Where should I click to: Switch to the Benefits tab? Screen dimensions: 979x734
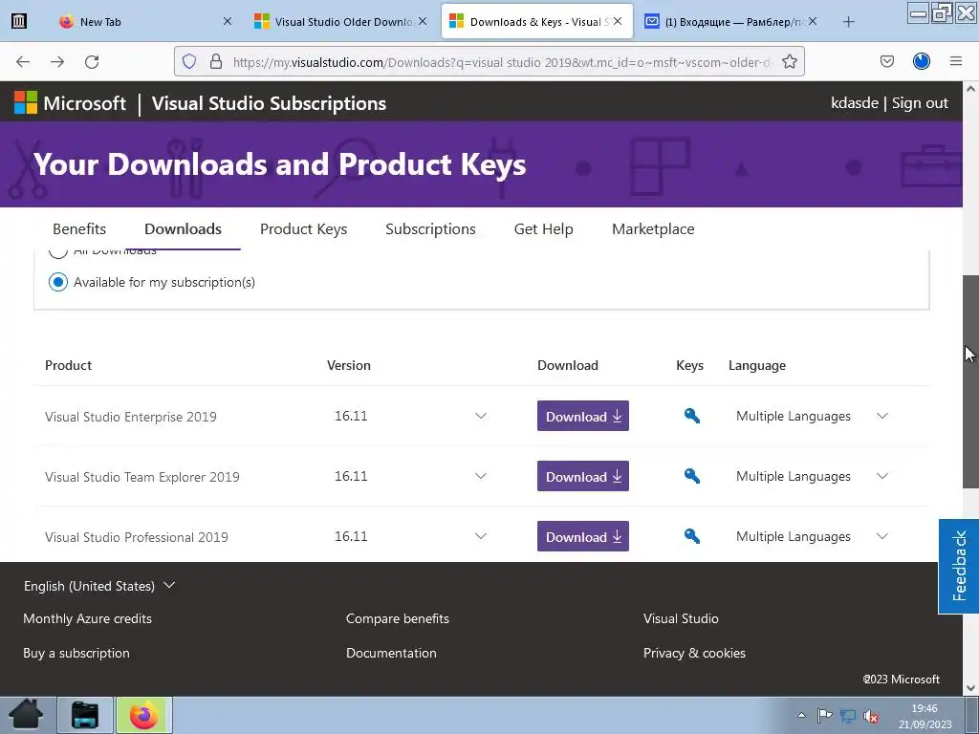click(79, 229)
